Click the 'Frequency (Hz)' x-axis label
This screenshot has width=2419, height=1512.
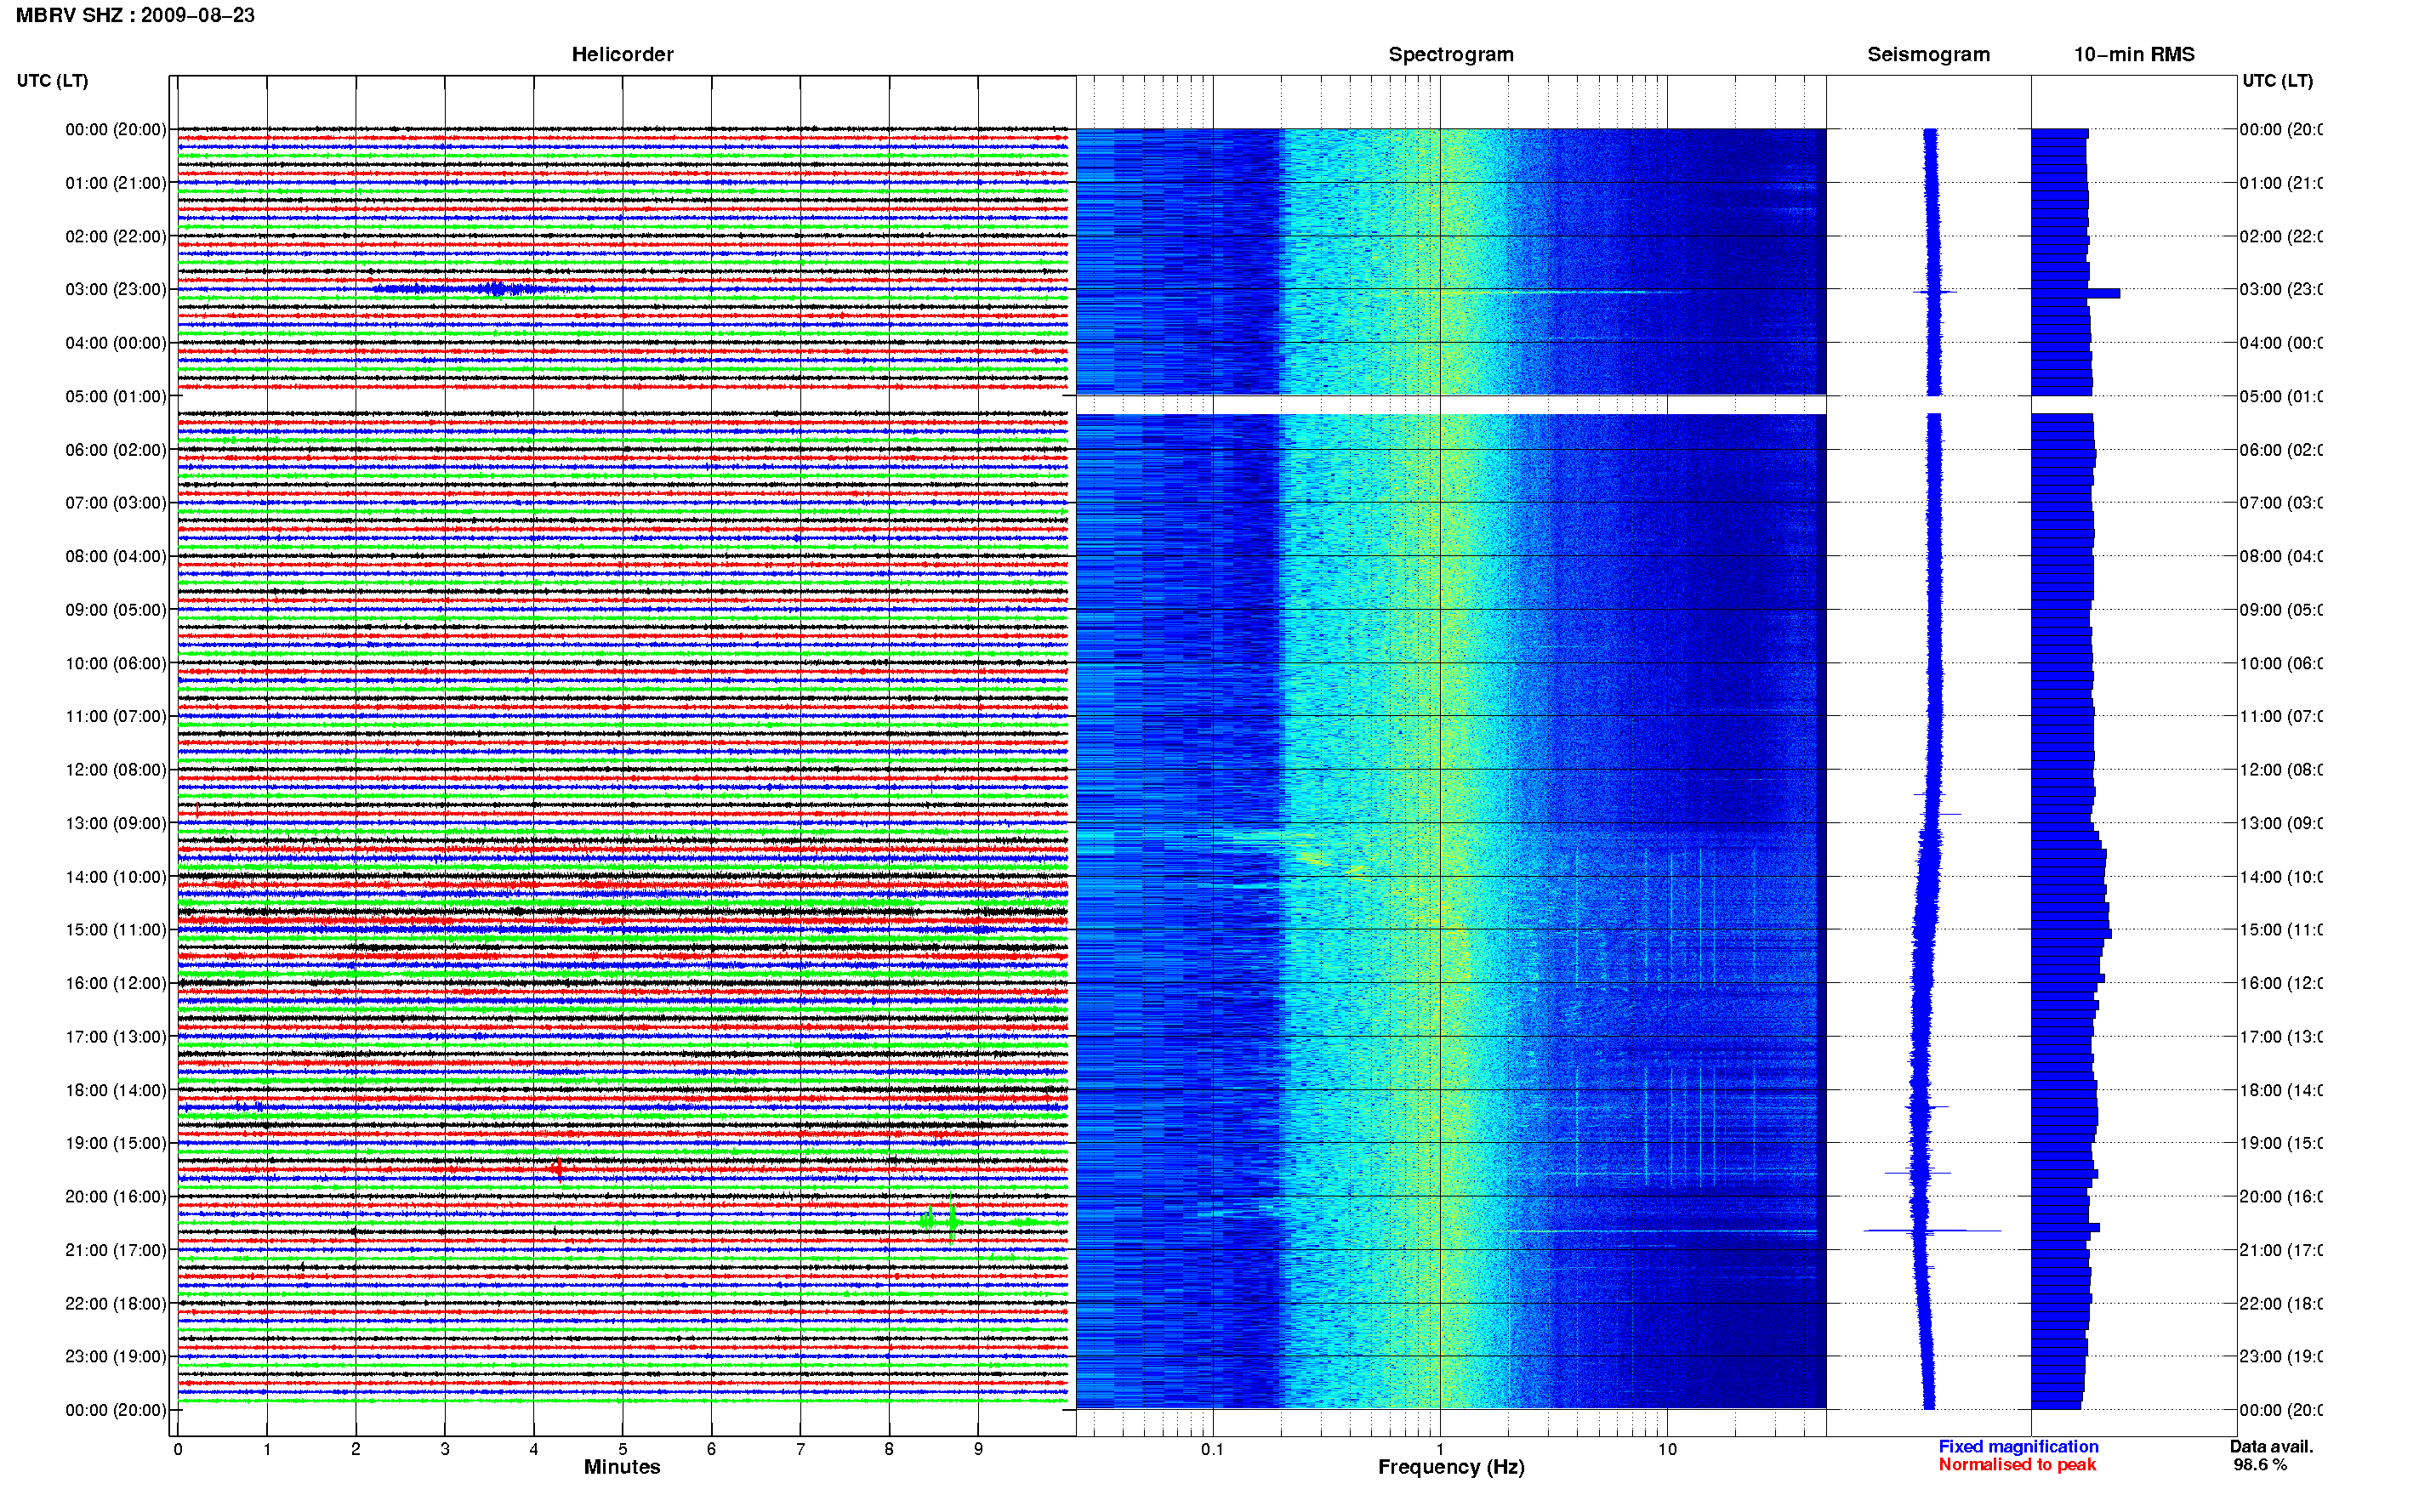point(1451,1467)
